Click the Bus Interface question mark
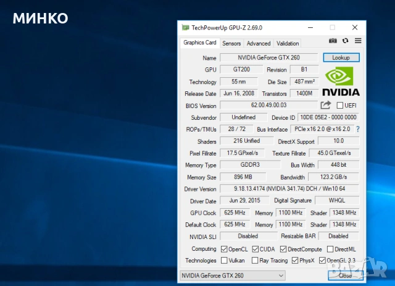Screen dimensions: 395x286 point(358,129)
